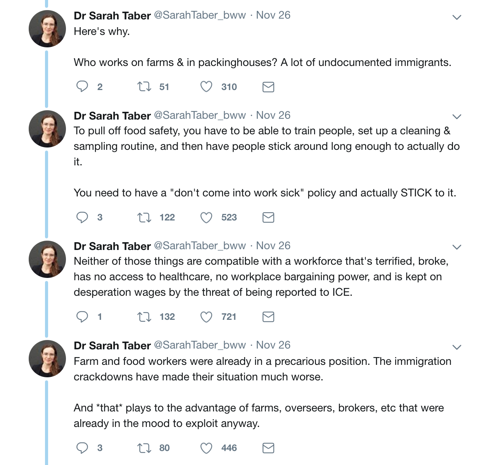This screenshot has height=465, width=491.
Task: Open the chevron menu on the food safety tweet
Action: coord(457,116)
